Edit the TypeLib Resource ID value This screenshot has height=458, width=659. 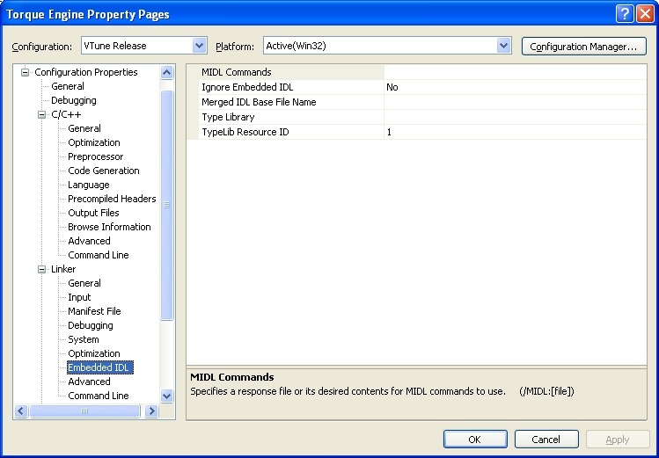[515, 132]
